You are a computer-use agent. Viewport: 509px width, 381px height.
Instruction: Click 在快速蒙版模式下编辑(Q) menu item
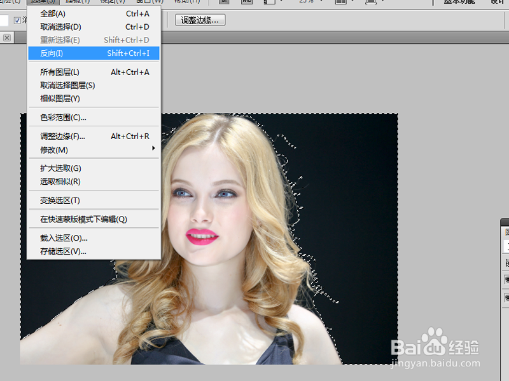[94, 219]
